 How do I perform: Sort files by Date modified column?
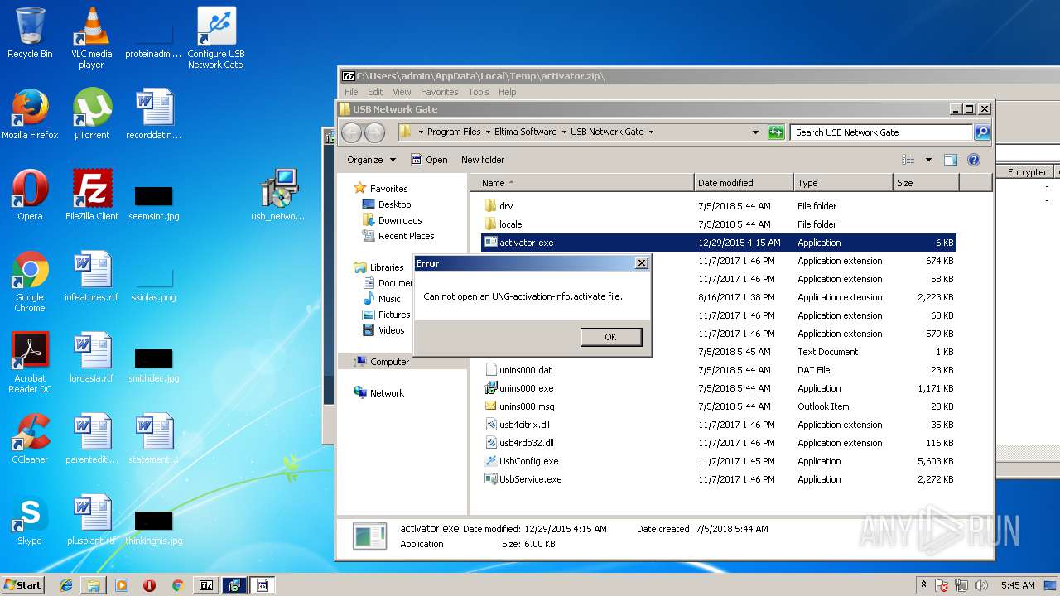pos(743,183)
